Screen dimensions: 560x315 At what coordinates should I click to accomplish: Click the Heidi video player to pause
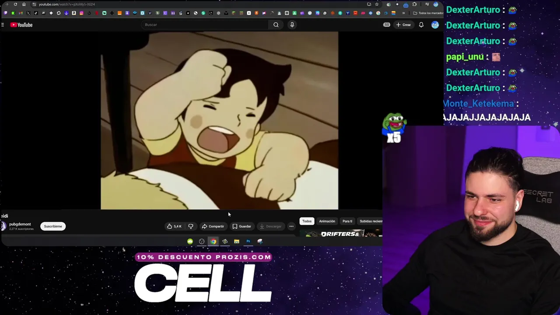219,120
